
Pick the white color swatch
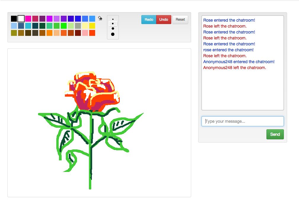click(x=21, y=19)
